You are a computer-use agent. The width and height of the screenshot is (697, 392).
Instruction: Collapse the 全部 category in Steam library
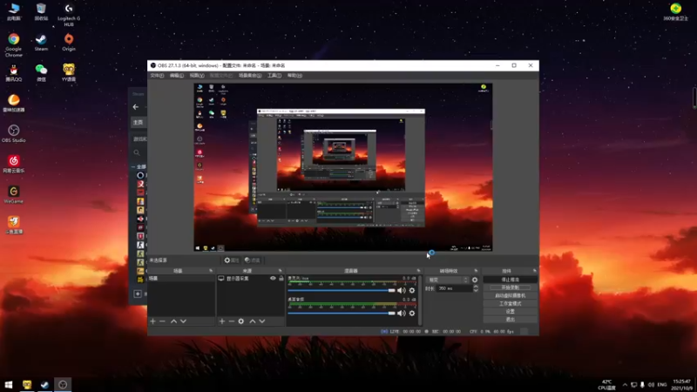pyautogui.click(x=133, y=166)
